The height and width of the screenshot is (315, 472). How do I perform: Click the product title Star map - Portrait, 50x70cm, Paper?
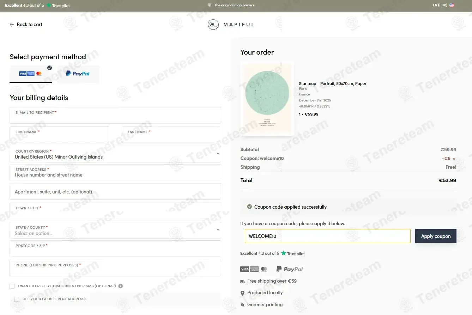point(333,84)
